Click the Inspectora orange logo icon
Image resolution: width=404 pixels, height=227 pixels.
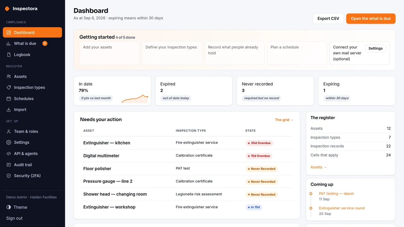pos(7,9)
